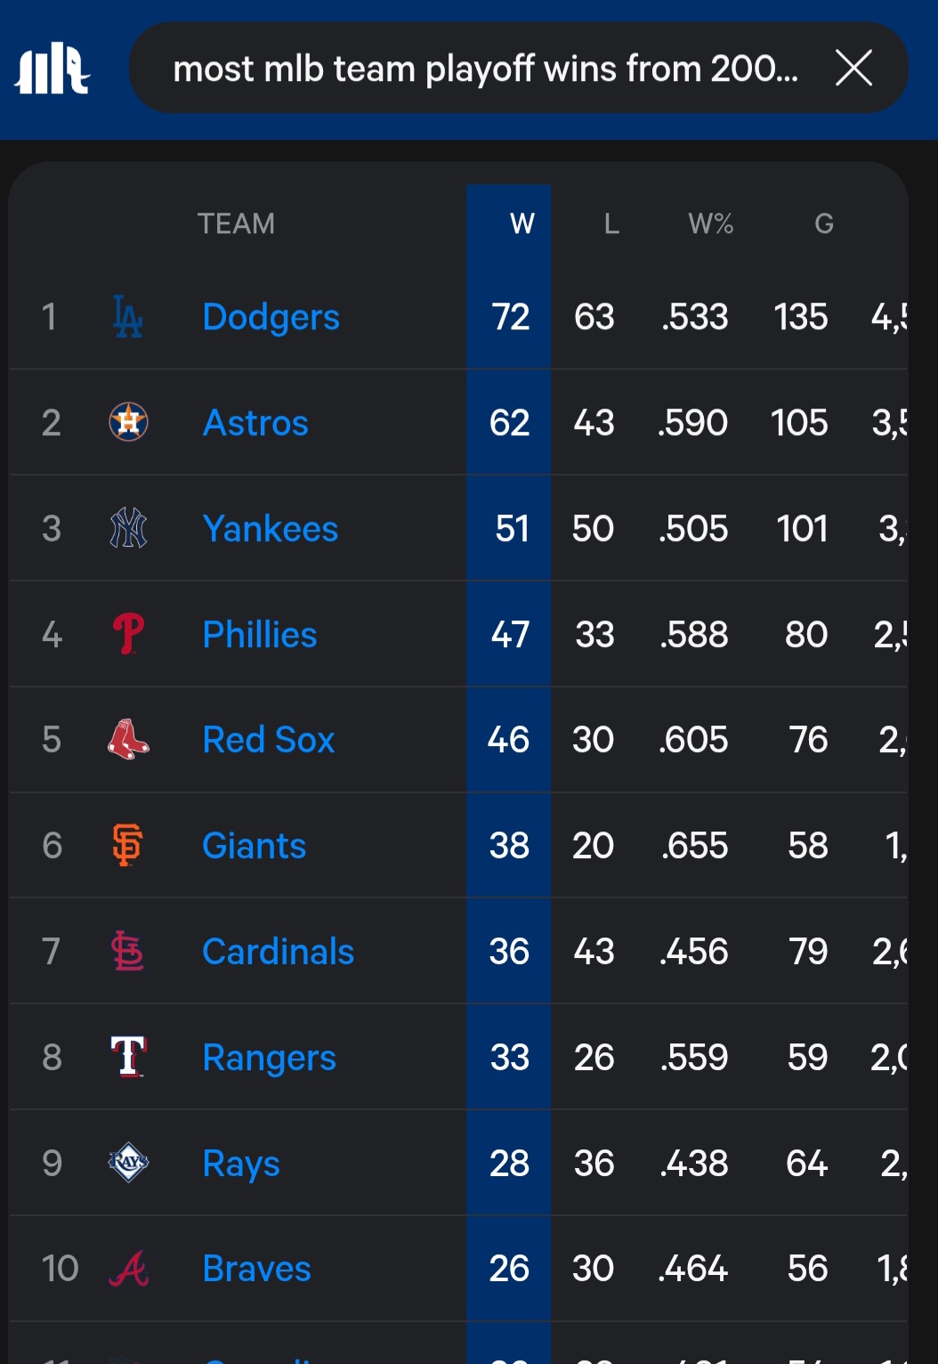This screenshot has width=938, height=1364.
Task: Tap the StatMuse logo icon
Action: click(x=52, y=69)
